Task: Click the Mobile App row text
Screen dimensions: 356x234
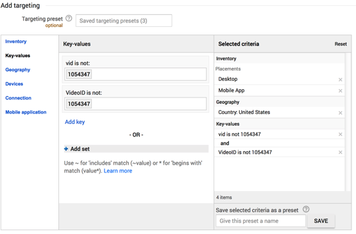Action: (232, 90)
